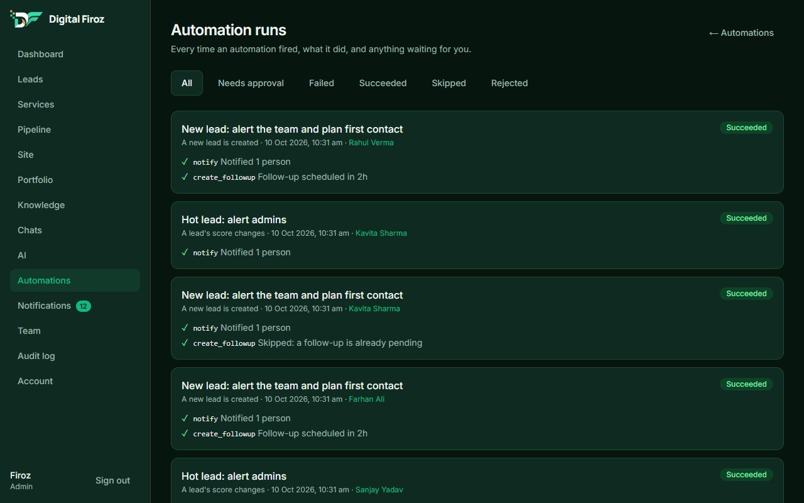Click Succeeded badge on Farhan Ali run
Screen dimensions: 804x503
pyautogui.click(x=746, y=384)
